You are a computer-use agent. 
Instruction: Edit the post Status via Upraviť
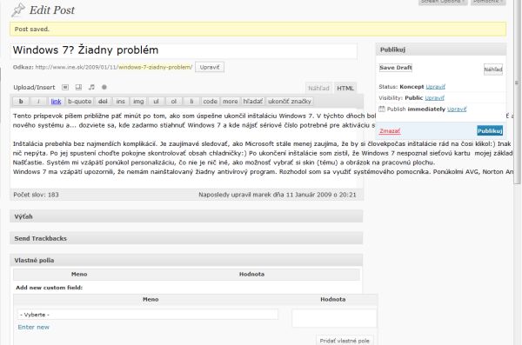click(x=435, y=87)
